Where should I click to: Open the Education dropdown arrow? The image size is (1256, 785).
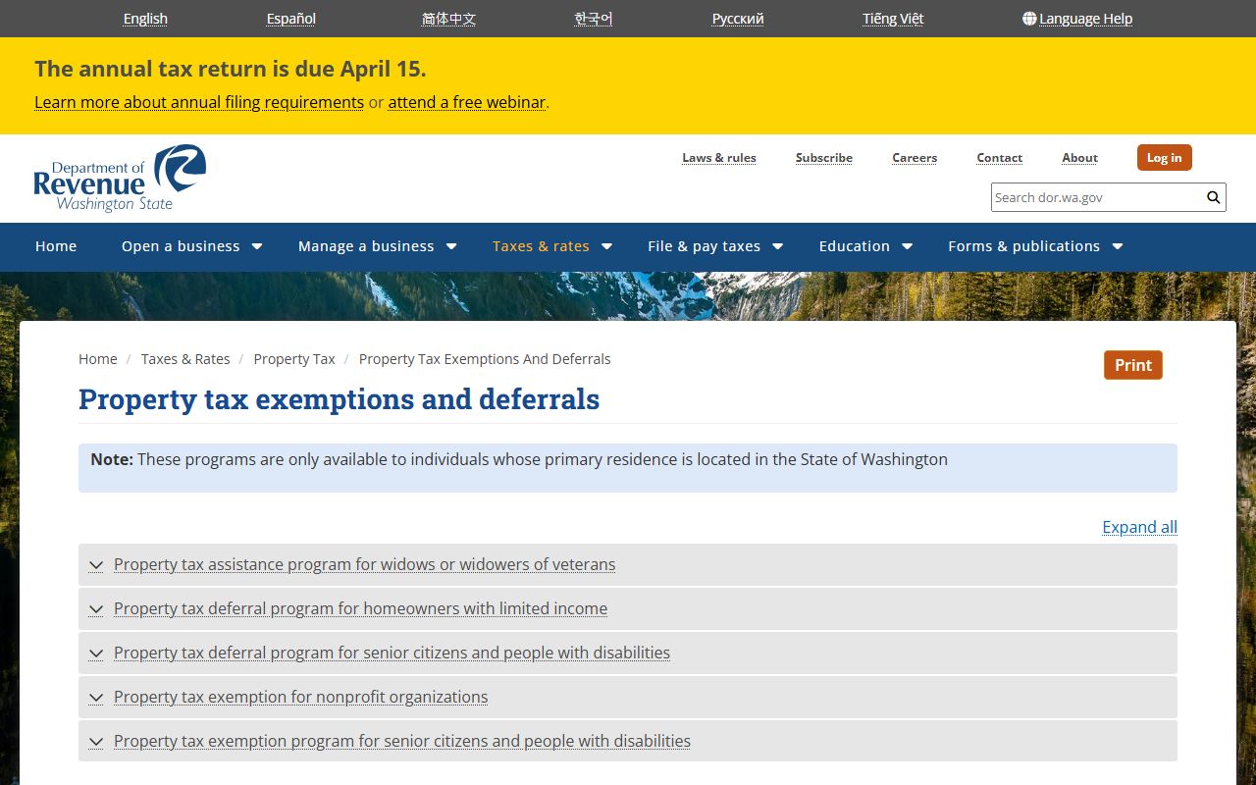coord(907,246)
